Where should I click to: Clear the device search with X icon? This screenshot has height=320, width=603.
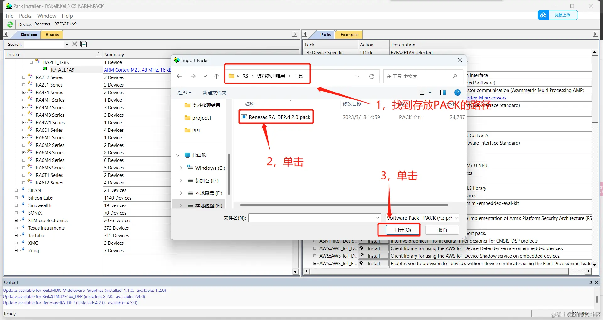[74, 44]
